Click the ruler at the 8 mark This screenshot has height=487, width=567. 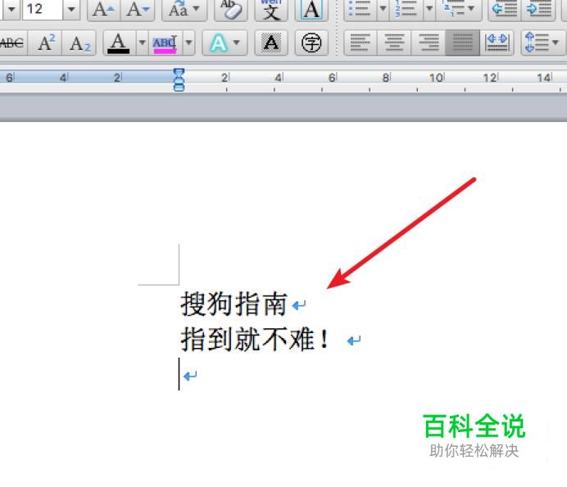tap(386, 77)
